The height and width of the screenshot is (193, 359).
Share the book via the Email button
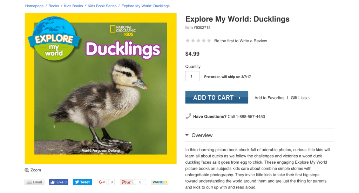[34, 182]
